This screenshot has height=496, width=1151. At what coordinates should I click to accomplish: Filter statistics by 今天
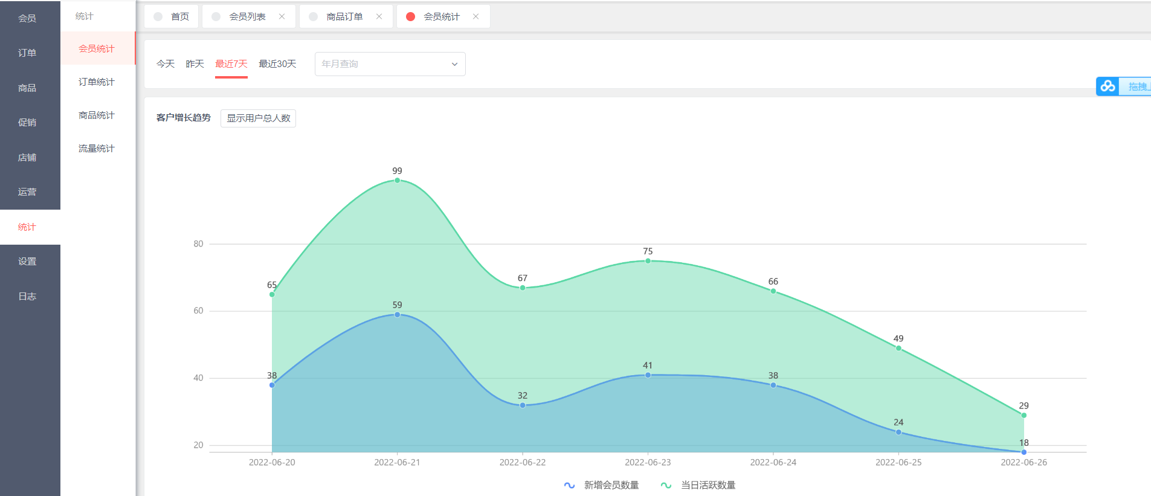[166, 63]
